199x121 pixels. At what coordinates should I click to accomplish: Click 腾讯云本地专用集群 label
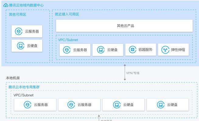(x=24, y=87)
